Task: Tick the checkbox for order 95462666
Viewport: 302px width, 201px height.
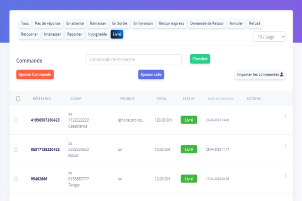Action: point(16,179)
